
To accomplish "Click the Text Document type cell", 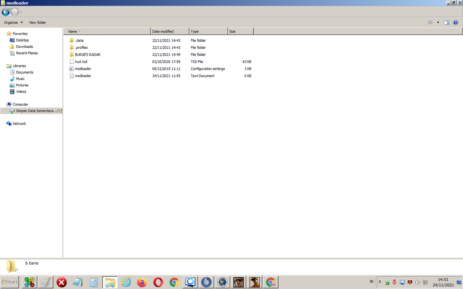I will pyautogui.click(x=203, y=76).
